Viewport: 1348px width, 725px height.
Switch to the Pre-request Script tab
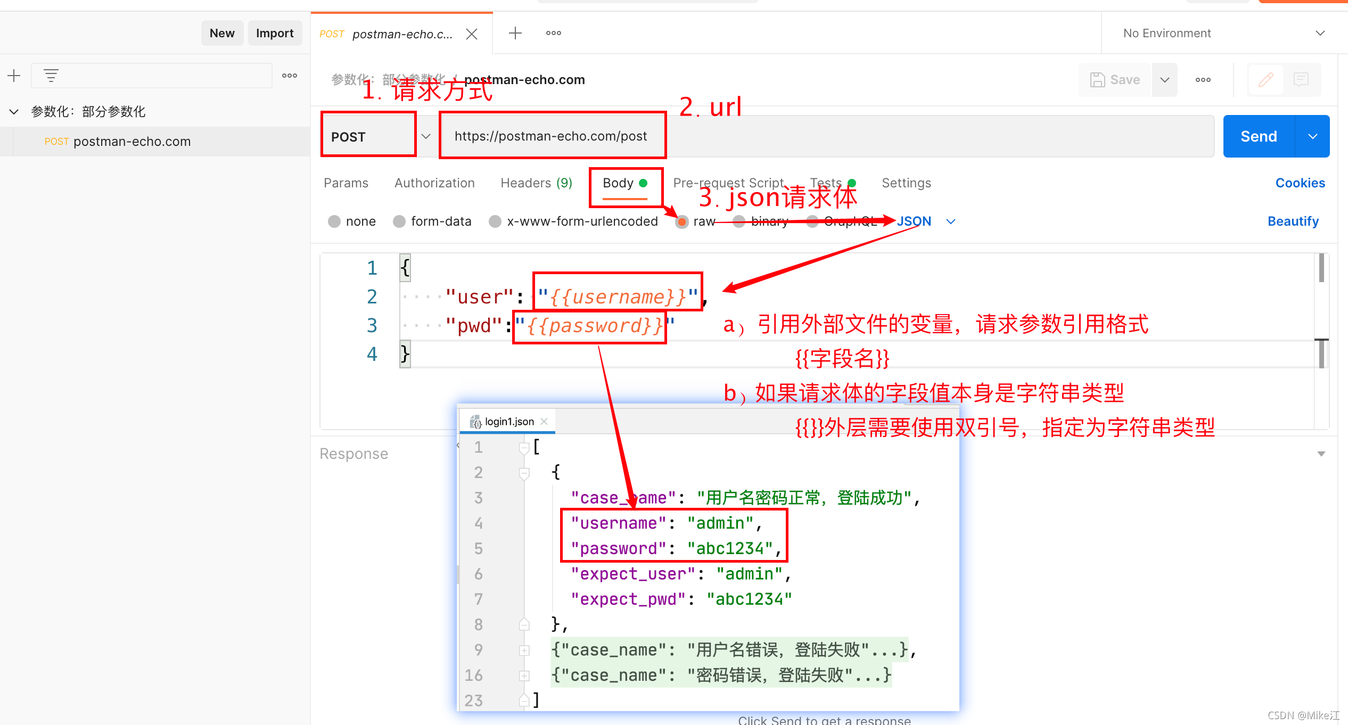pos(728,183)
